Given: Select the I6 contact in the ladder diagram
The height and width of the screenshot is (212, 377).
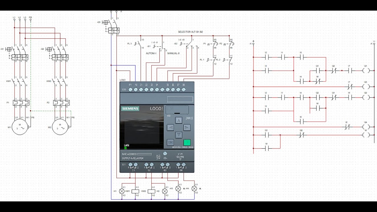Looking at the screenshot, I should [301, 121].
